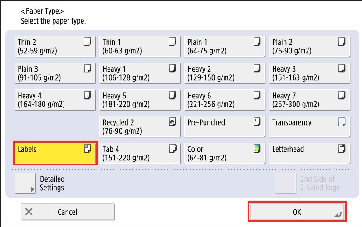The width and height of the screenshot is (362, 227).
Task: Choose Thin 1 (60-63 g/m2) paper
Action: point(140,47)
